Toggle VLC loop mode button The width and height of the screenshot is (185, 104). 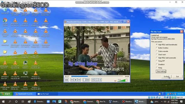coord(97,80)
